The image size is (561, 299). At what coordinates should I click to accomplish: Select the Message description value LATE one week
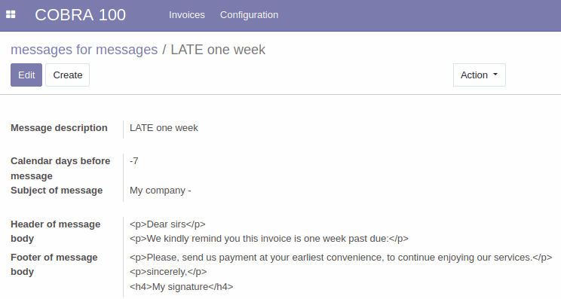[164, 128]
